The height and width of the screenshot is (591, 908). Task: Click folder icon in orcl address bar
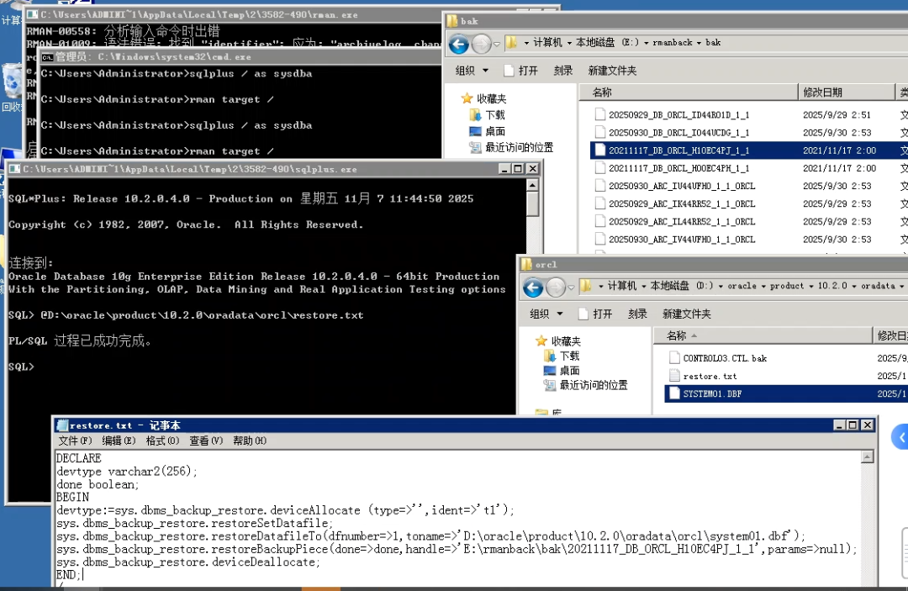[585, 286]
